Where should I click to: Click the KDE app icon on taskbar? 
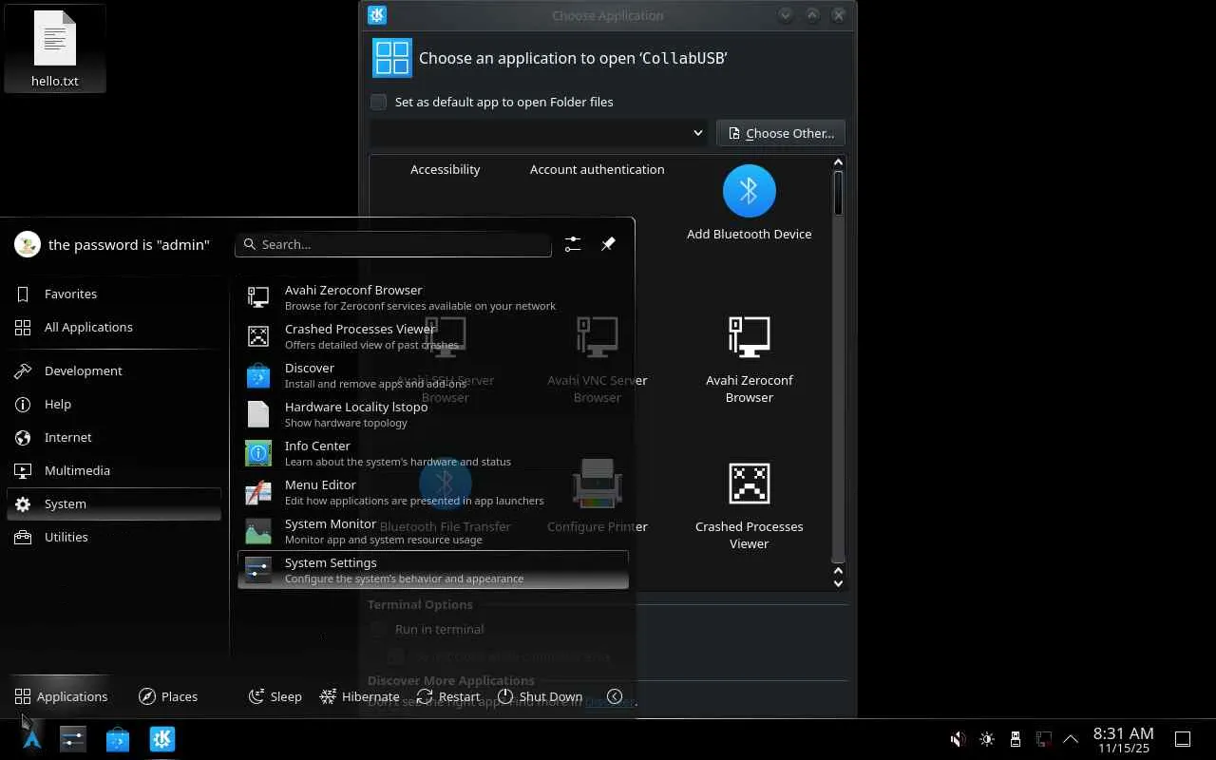[x=162, y=739]
